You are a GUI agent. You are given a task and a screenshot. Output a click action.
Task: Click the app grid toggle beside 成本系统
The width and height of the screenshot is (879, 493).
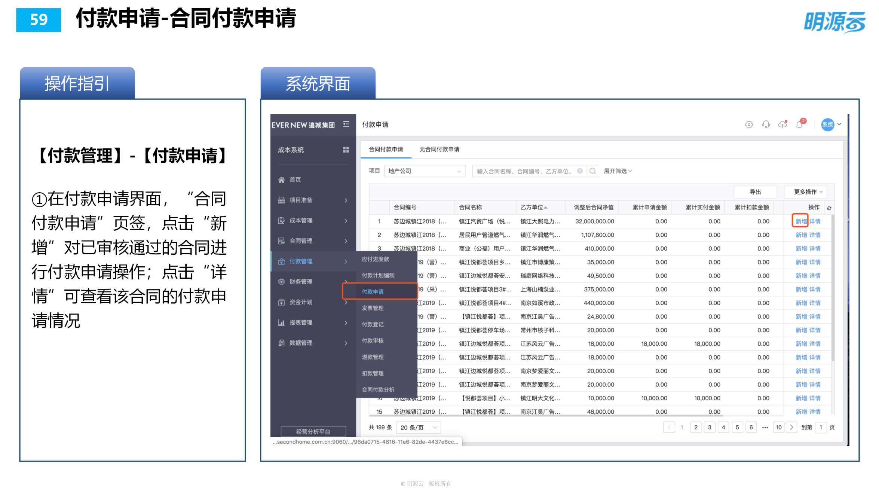pos(346,150)
